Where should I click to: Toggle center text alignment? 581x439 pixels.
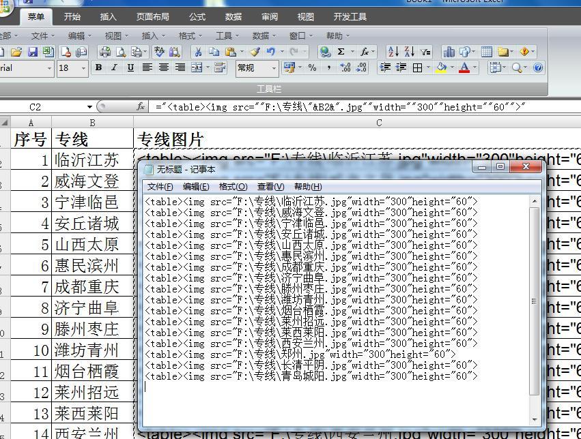pos(163,67)
